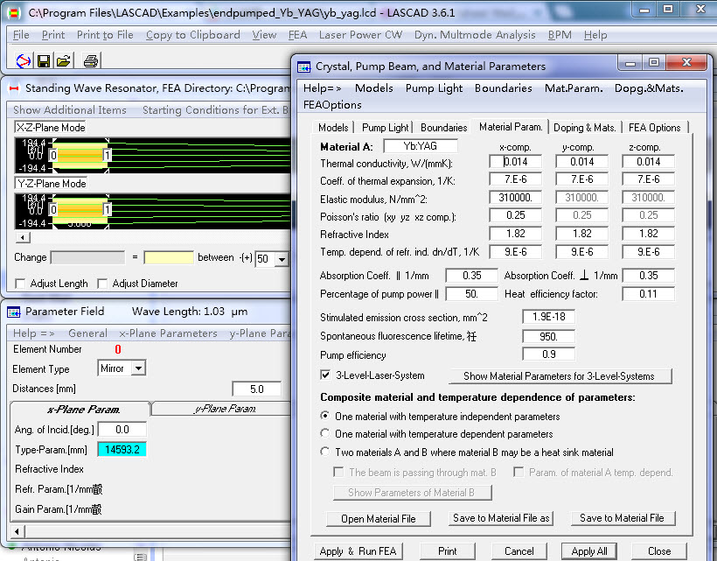Click Save to Material File as button
Screen dimensions: 717x561
pos(501,518)
